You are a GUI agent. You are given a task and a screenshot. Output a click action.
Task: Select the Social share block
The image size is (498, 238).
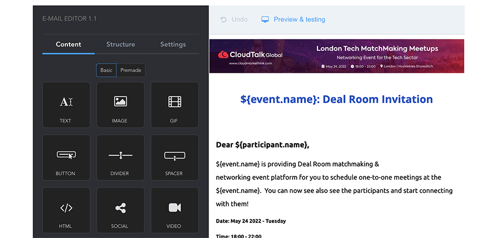(120, 211)
